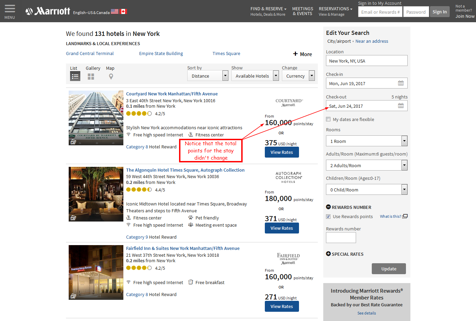The height and width of the screenshot is (321, 476).
Task: Open Meetings & Events menu
Action: tap(302, 11)
